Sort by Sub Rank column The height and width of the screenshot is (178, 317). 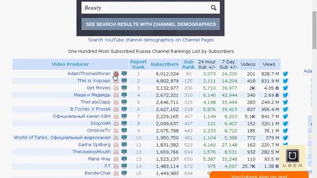coord(188,64)
